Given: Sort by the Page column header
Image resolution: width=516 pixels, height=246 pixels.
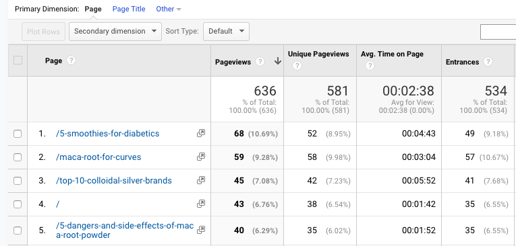Looking at the screenshot, I should click(x=54, y=60).
